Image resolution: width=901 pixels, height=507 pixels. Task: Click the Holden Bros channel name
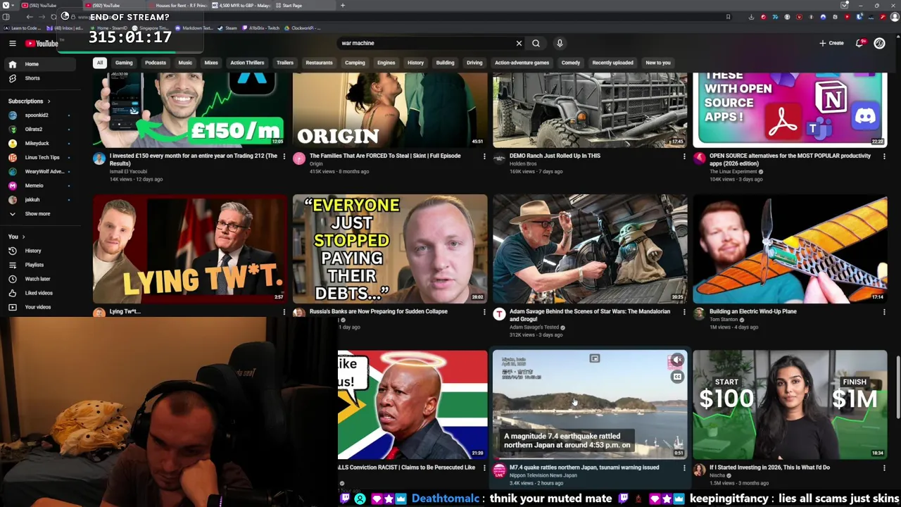523,164
